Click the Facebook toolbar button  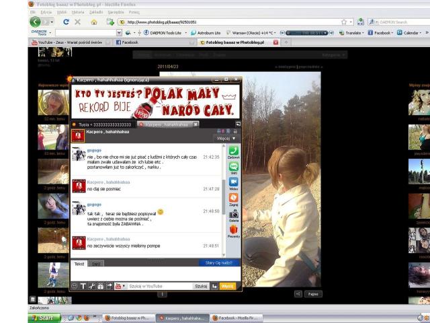click(x=379, y=33)
